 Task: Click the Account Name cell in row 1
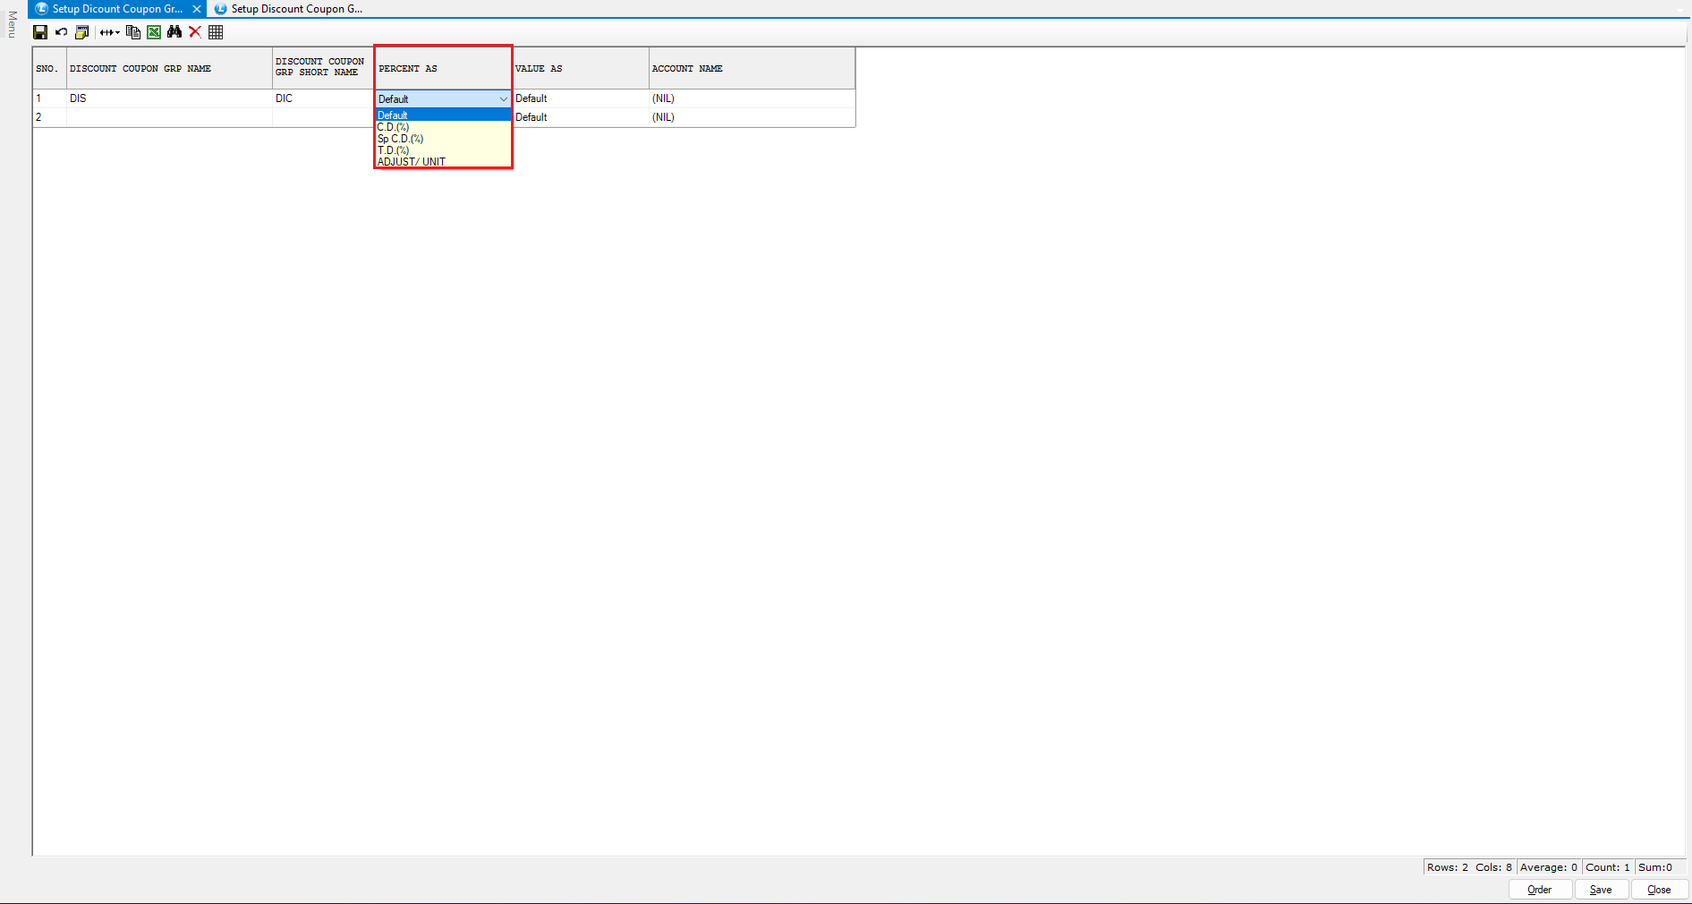750,98
